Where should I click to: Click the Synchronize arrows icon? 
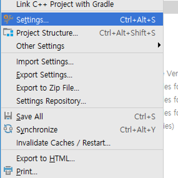click(8, 129)
